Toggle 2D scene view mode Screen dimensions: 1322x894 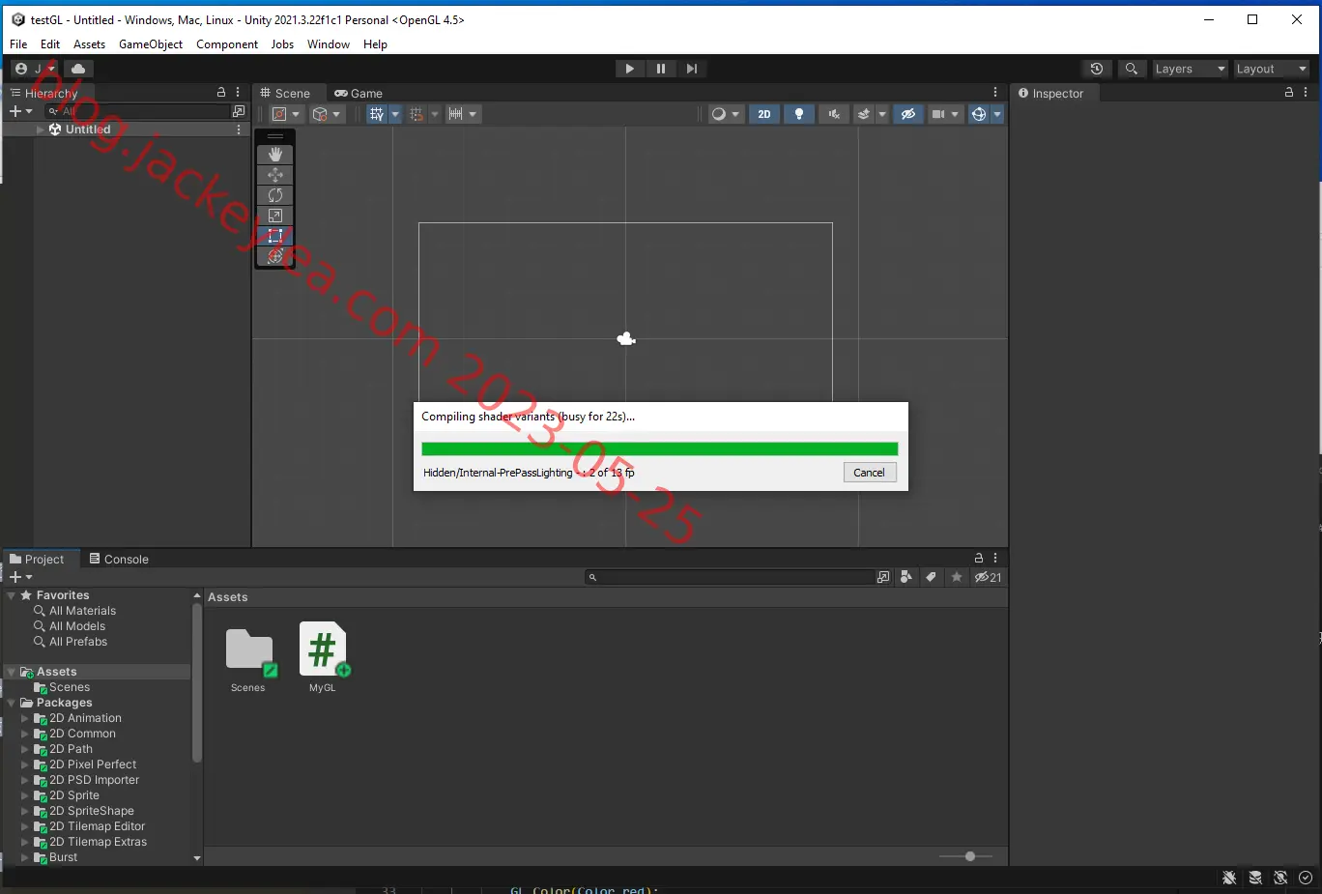pyautogui.click(x=764, y=114)
